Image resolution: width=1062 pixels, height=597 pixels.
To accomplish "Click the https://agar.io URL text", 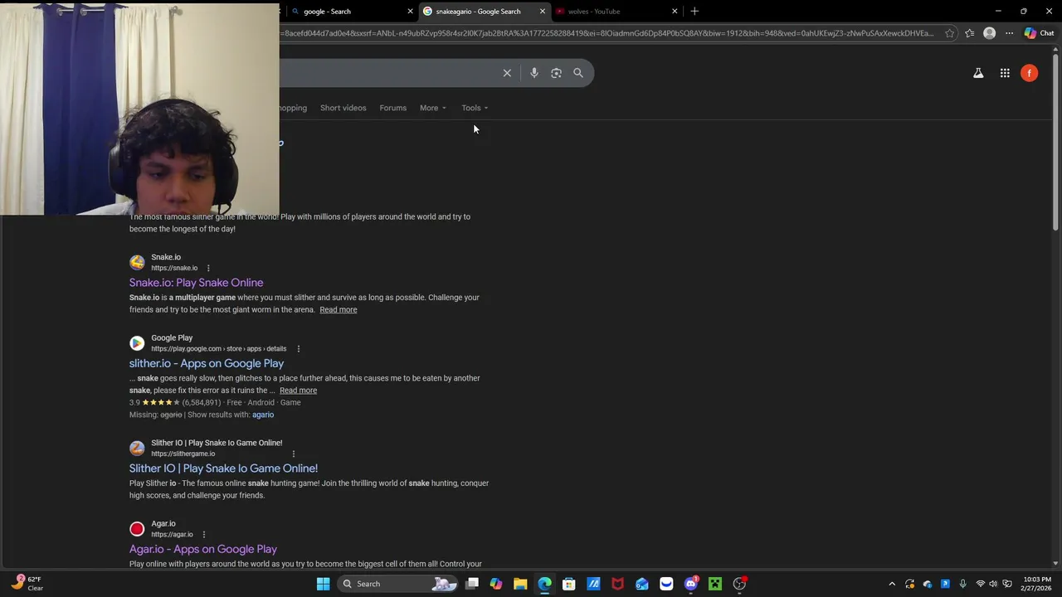I will pyautogui.click(x=172, y=535).
